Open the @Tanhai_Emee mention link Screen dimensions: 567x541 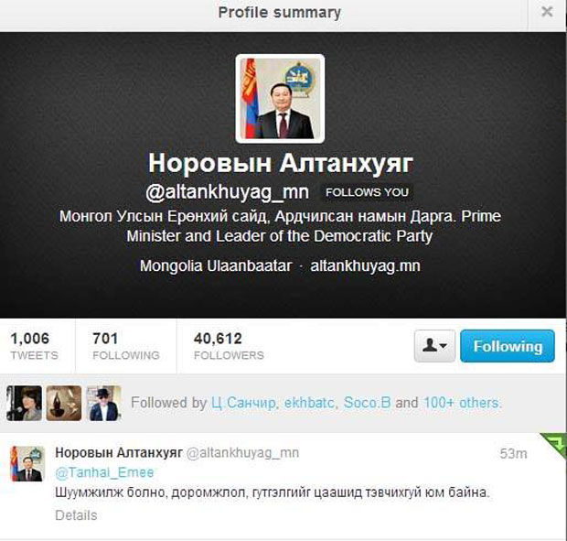coord(104,472)
